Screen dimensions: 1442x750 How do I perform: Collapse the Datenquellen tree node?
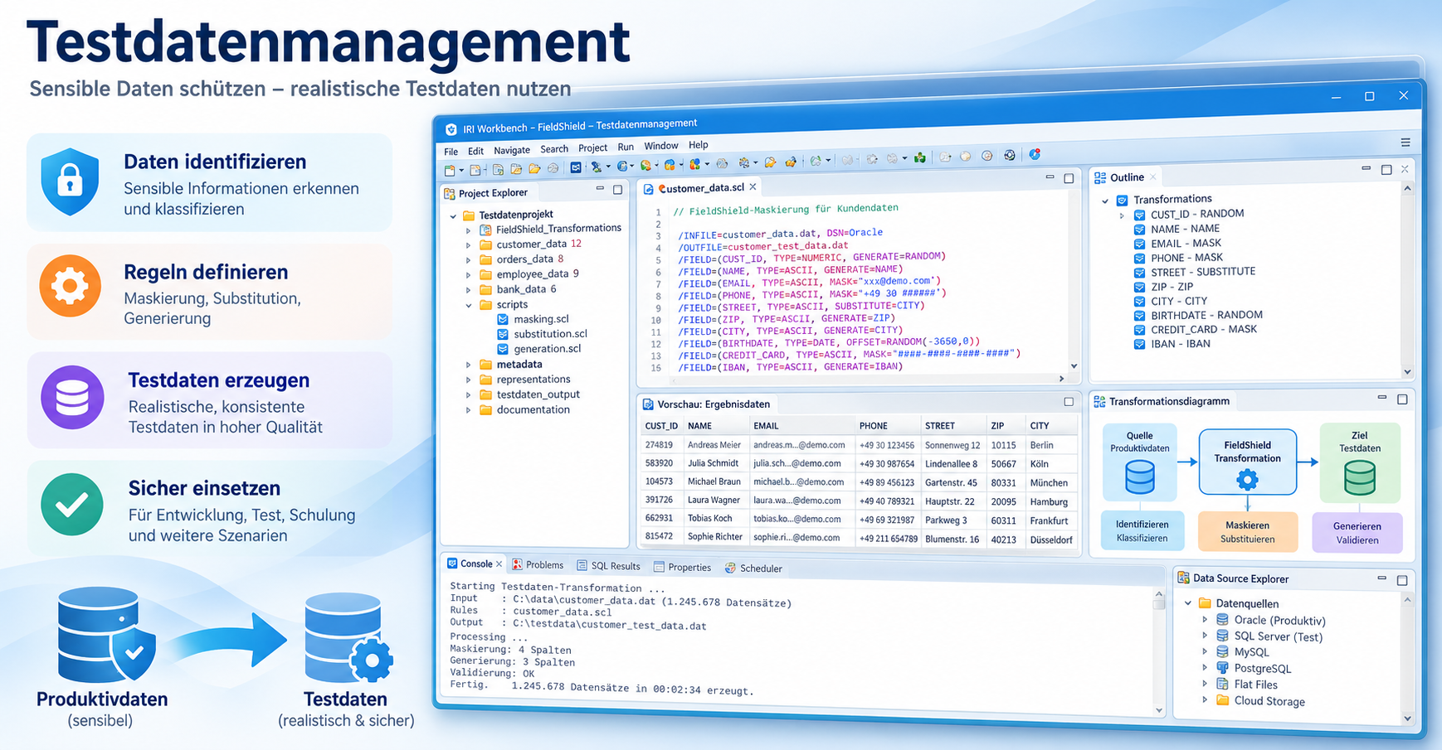coord(1188,603)
